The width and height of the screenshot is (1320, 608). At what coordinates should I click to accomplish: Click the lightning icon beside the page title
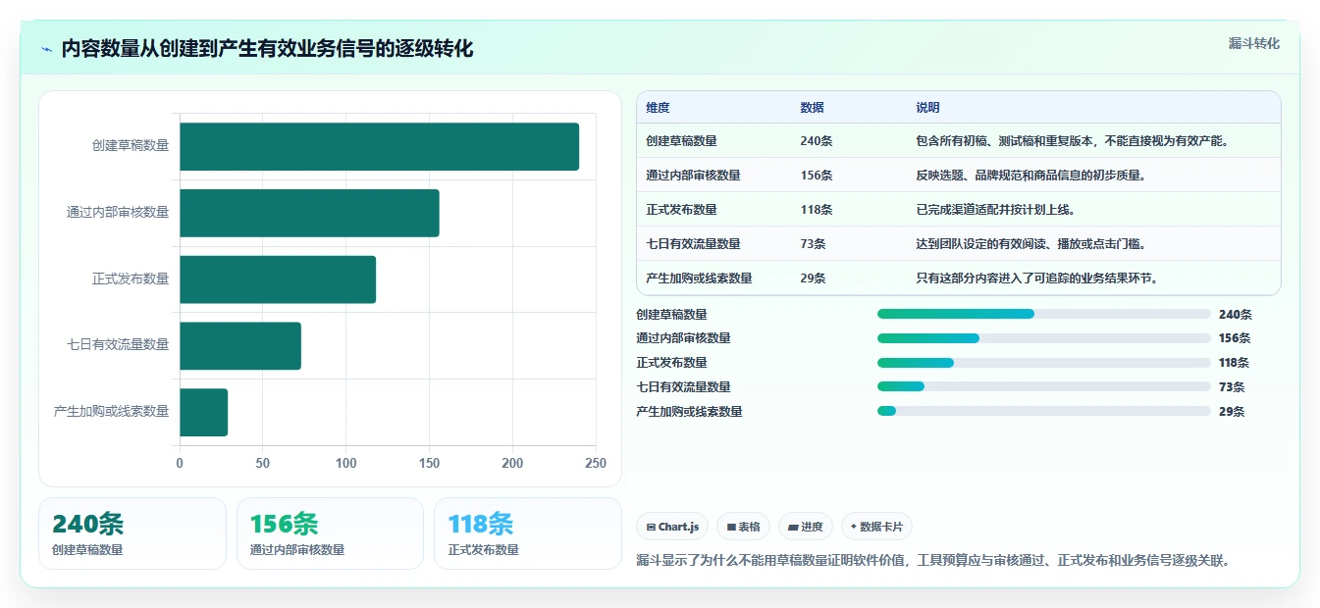[x=46, y=49]
